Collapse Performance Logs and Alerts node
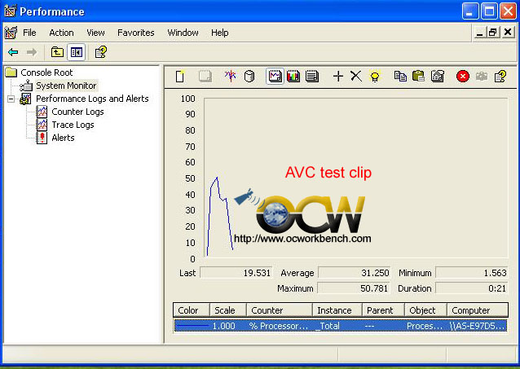 click(x=11, y=99)
